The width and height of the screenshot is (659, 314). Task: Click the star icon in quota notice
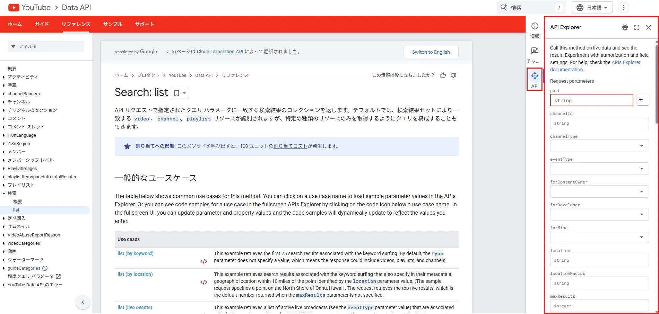(x=127, y=146)
